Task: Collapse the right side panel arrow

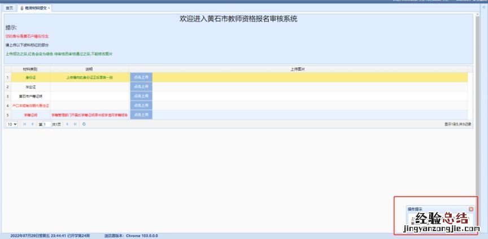Action: pos(484,7)
